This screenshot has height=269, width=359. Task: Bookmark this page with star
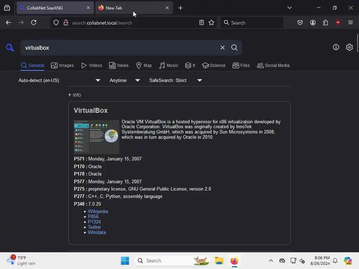point(211,22)
